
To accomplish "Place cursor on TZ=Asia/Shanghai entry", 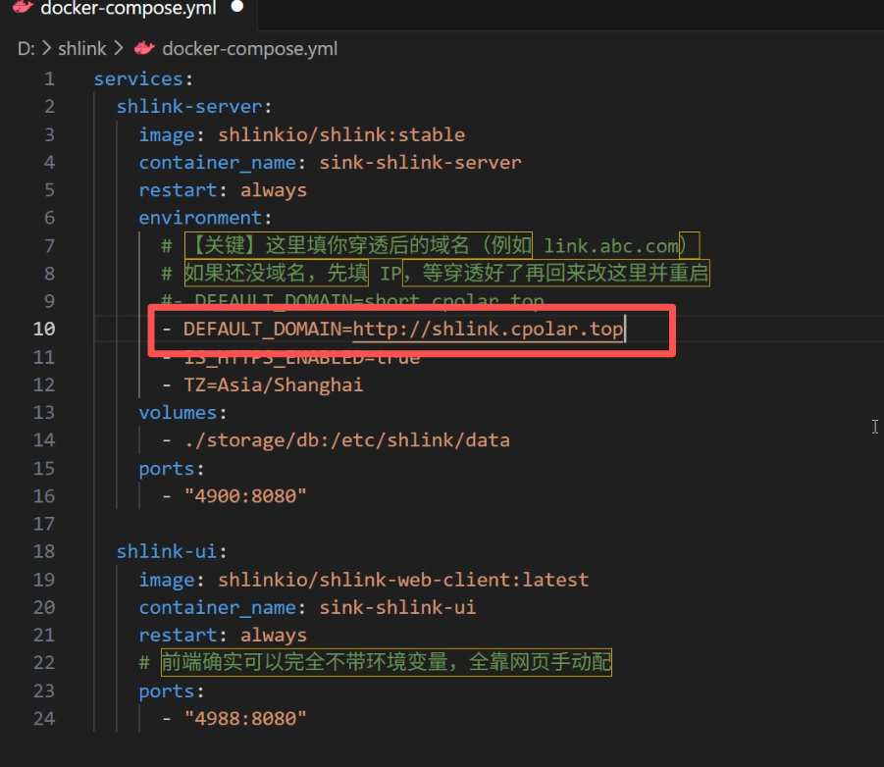I will coord(273,384).
